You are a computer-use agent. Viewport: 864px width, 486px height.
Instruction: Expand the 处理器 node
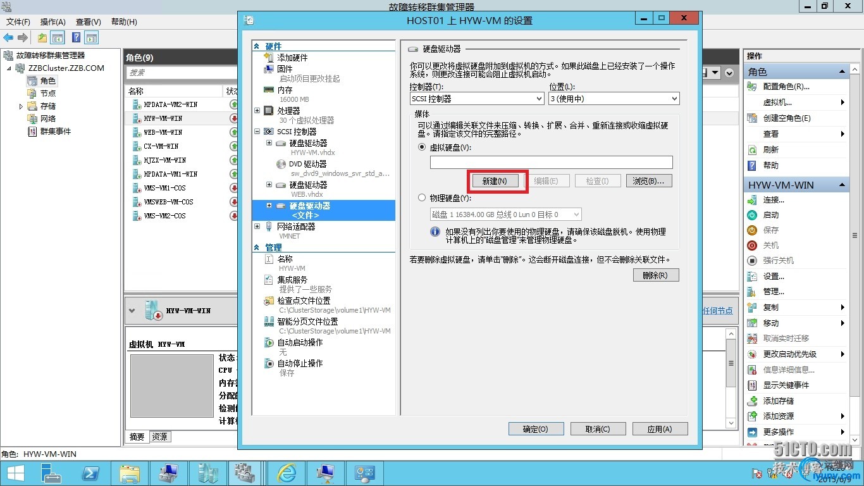pos(257,111)
